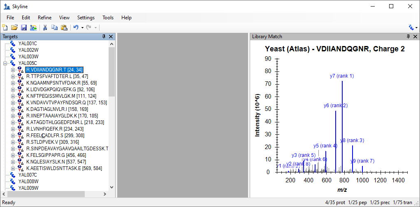
Task: Select protein YAL008W in Targets tree
Action: (28, 182)
